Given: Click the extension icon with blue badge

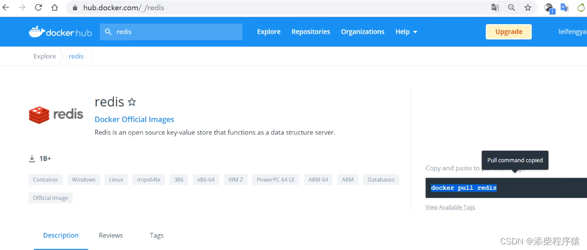Looking at the screenshot, I should pyautogui.click(x=549, y=8).
